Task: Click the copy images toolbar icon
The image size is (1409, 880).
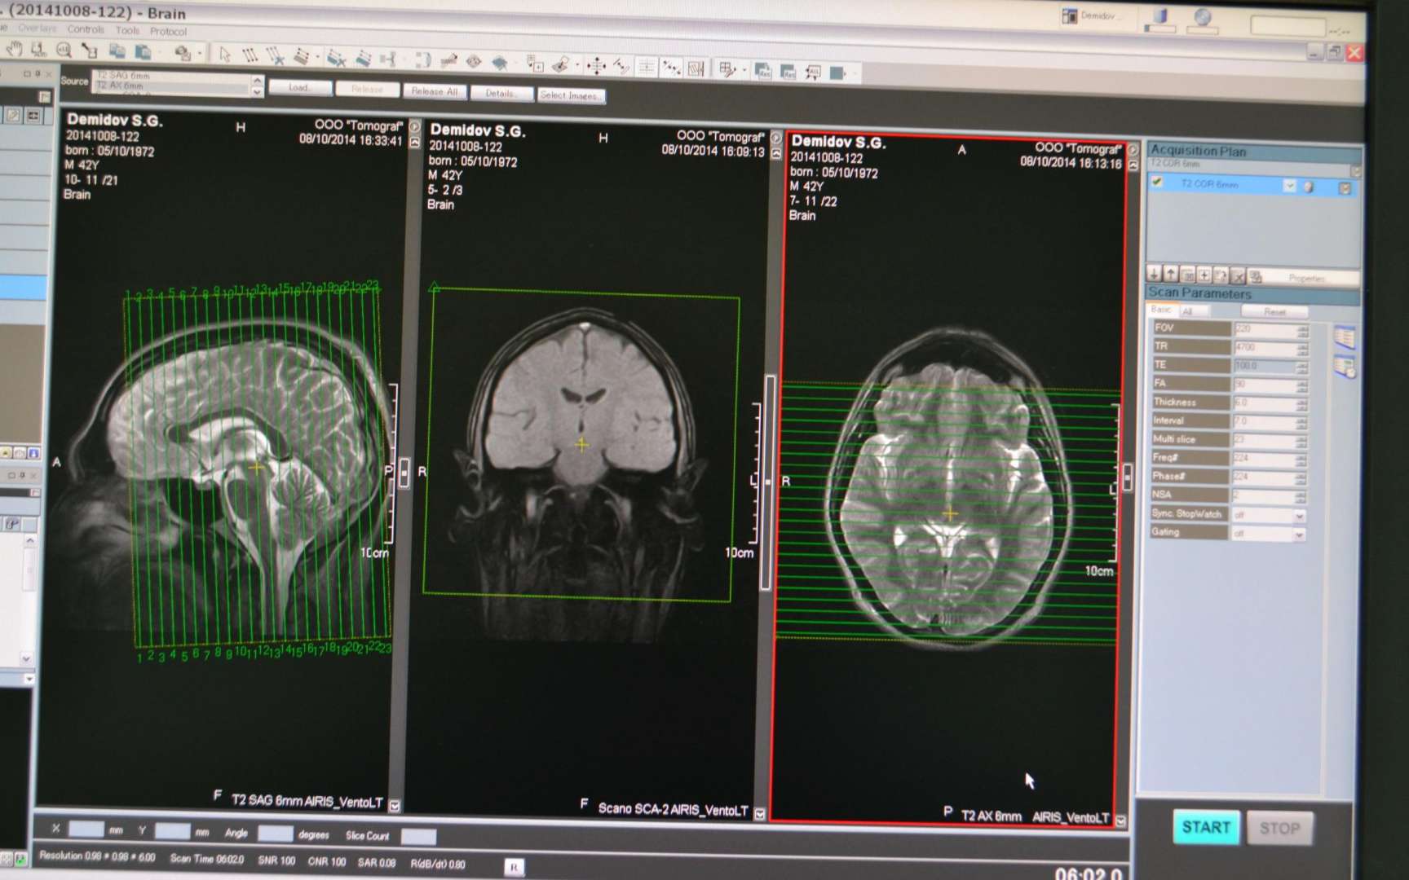Action: click(117, 52)
